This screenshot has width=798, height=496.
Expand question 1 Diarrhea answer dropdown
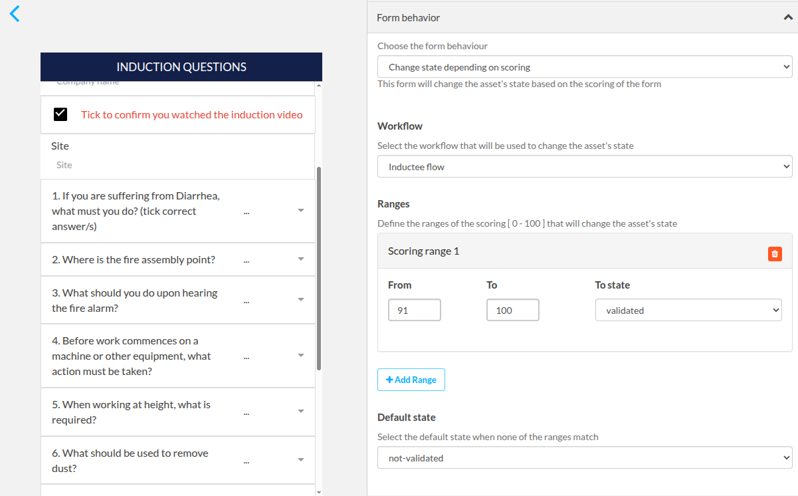tap(300, 211)
